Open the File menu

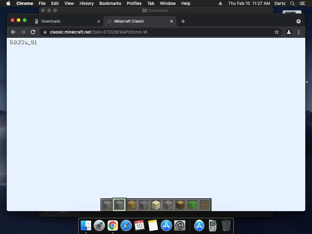[x=42, y=3]
